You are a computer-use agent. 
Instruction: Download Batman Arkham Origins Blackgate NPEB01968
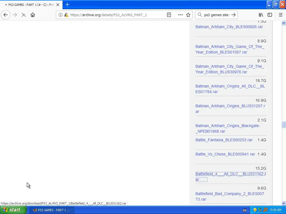pyautogui.click(x=228, y=128)
